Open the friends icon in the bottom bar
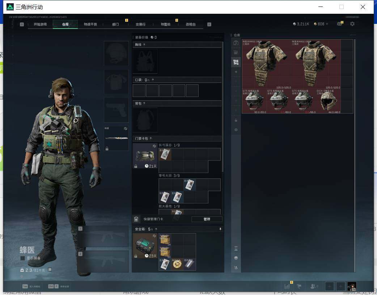The height and width of the screenshot is (295, 377). tap(314, 286)
